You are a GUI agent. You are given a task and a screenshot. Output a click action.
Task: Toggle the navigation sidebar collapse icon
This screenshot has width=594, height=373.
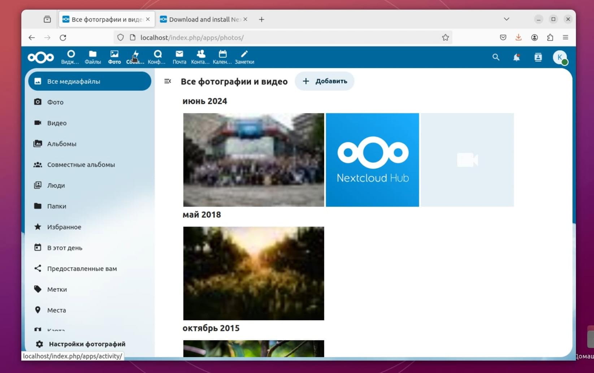(168, 81)
